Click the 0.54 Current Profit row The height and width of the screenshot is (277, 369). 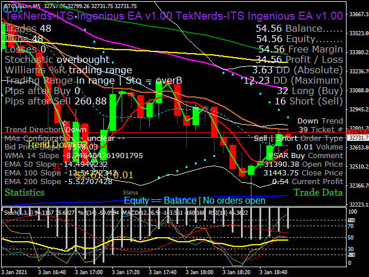click(307, 182)
